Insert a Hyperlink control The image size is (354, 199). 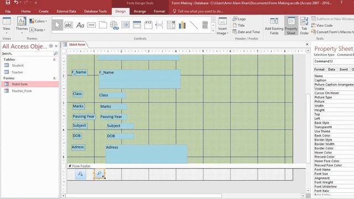click(114, 25)
